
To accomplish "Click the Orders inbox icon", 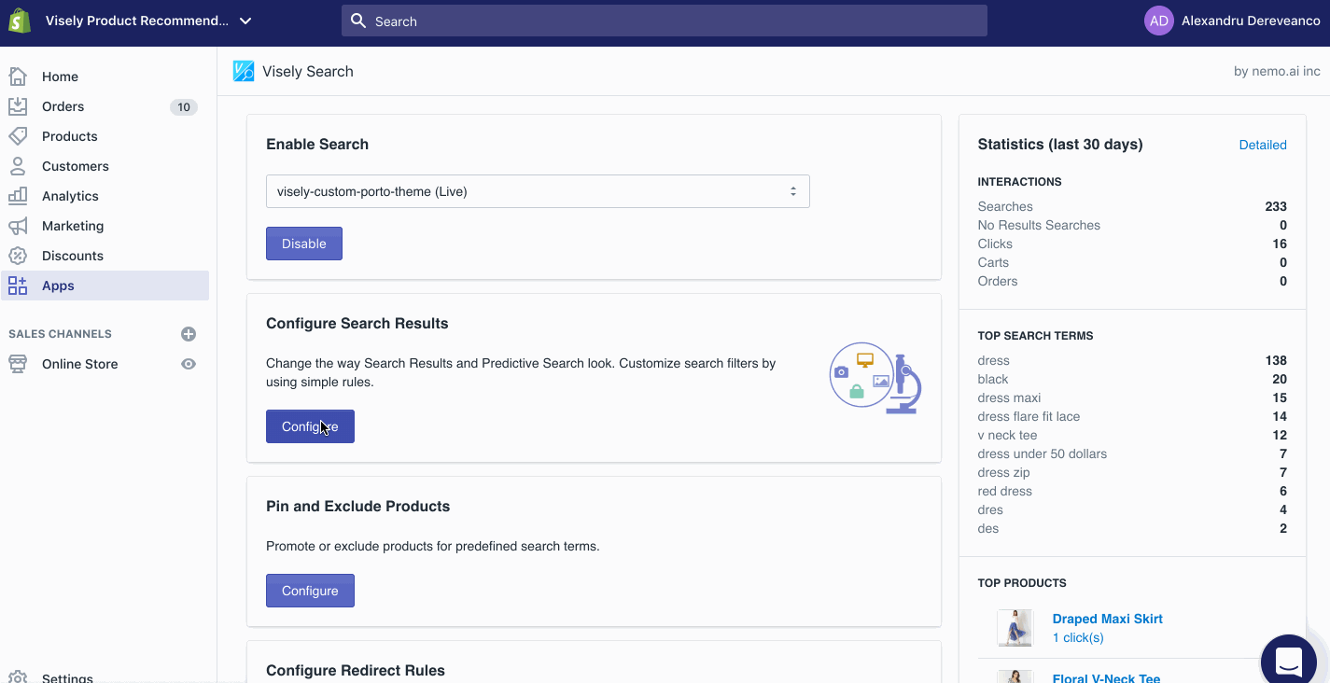I will coord(18,106).
